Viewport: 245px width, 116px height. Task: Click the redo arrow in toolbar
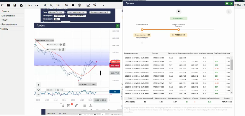[x=36, y=5]
